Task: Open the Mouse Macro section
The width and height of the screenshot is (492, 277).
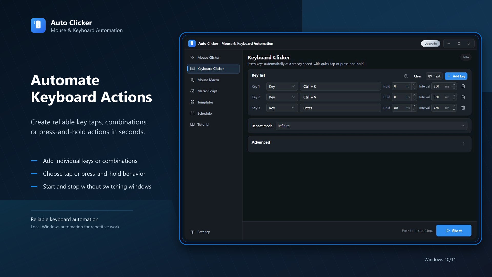Action: (x=213, y=80)
